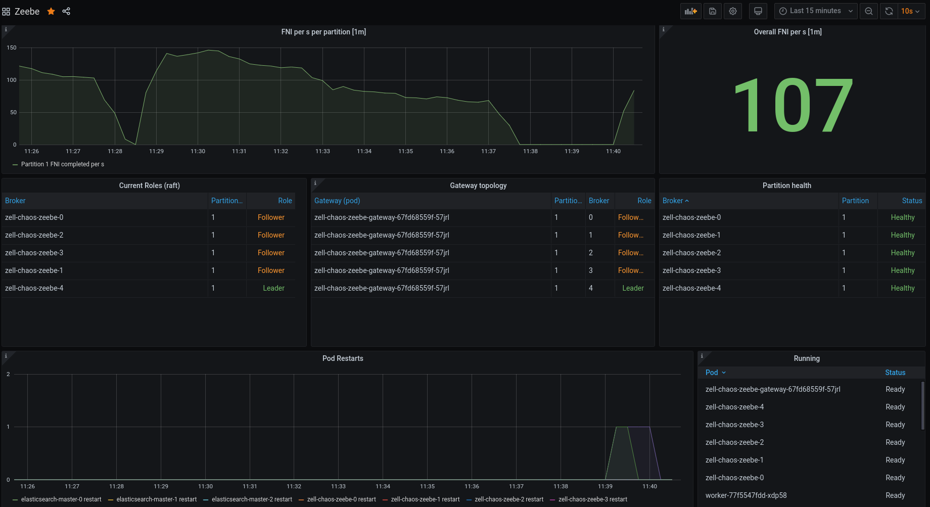Click info icon on Pod Restarts panel
This screenshot has width=930, height=507.
coord(6,356)
